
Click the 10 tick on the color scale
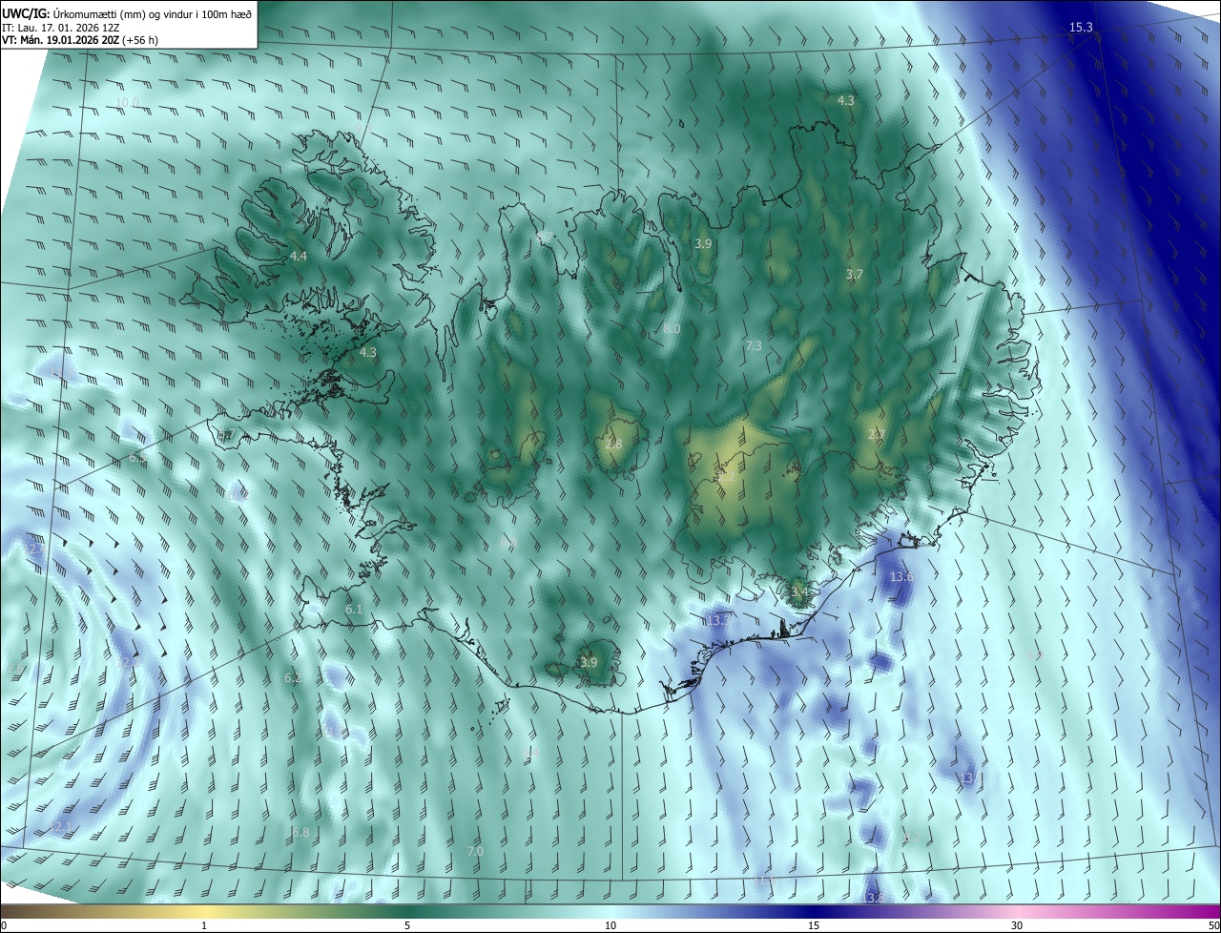tap(610, 925)
